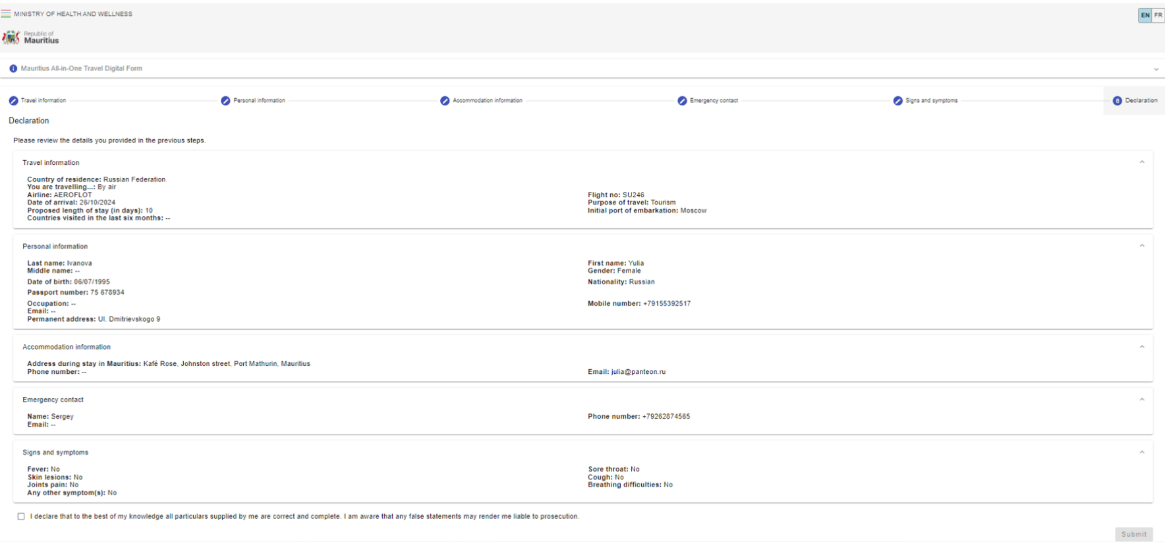Collapse the Accommodation information panel
The height and width of the screenshot is (542, 1165).
[x=1142, y=347]
